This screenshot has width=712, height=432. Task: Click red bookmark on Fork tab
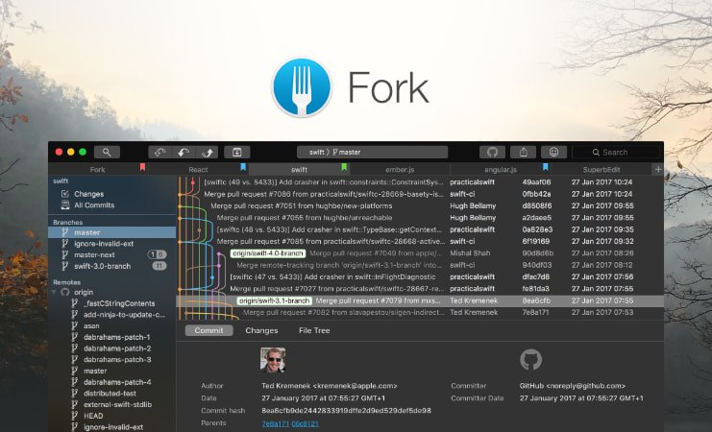142,167
